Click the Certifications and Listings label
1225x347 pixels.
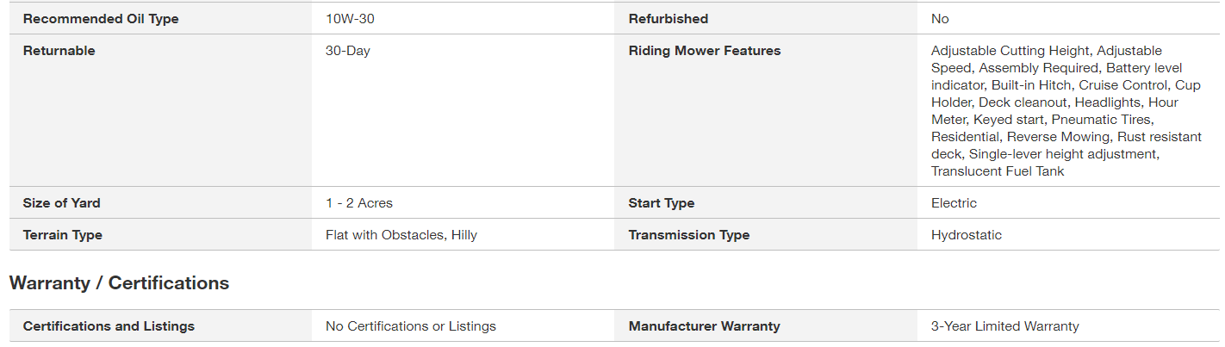point(109,326)
